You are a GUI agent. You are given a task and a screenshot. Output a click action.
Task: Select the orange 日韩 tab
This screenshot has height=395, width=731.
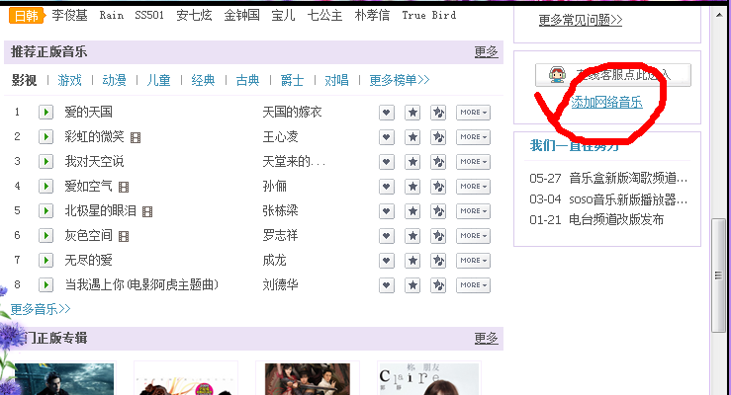[27, 16]
